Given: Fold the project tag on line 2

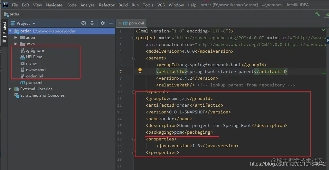Looking at the screenshot, I should pyautogui.click(x=134, y=38).
